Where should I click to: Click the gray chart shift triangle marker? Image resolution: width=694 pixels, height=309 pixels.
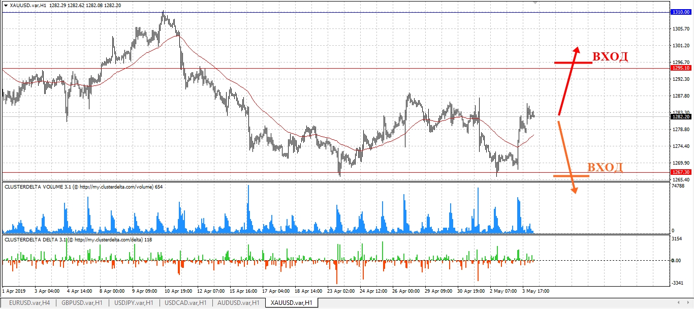point(534,3)
